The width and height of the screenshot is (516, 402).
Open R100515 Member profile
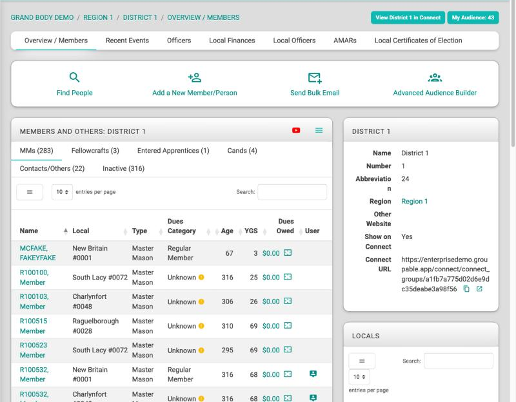34,326
